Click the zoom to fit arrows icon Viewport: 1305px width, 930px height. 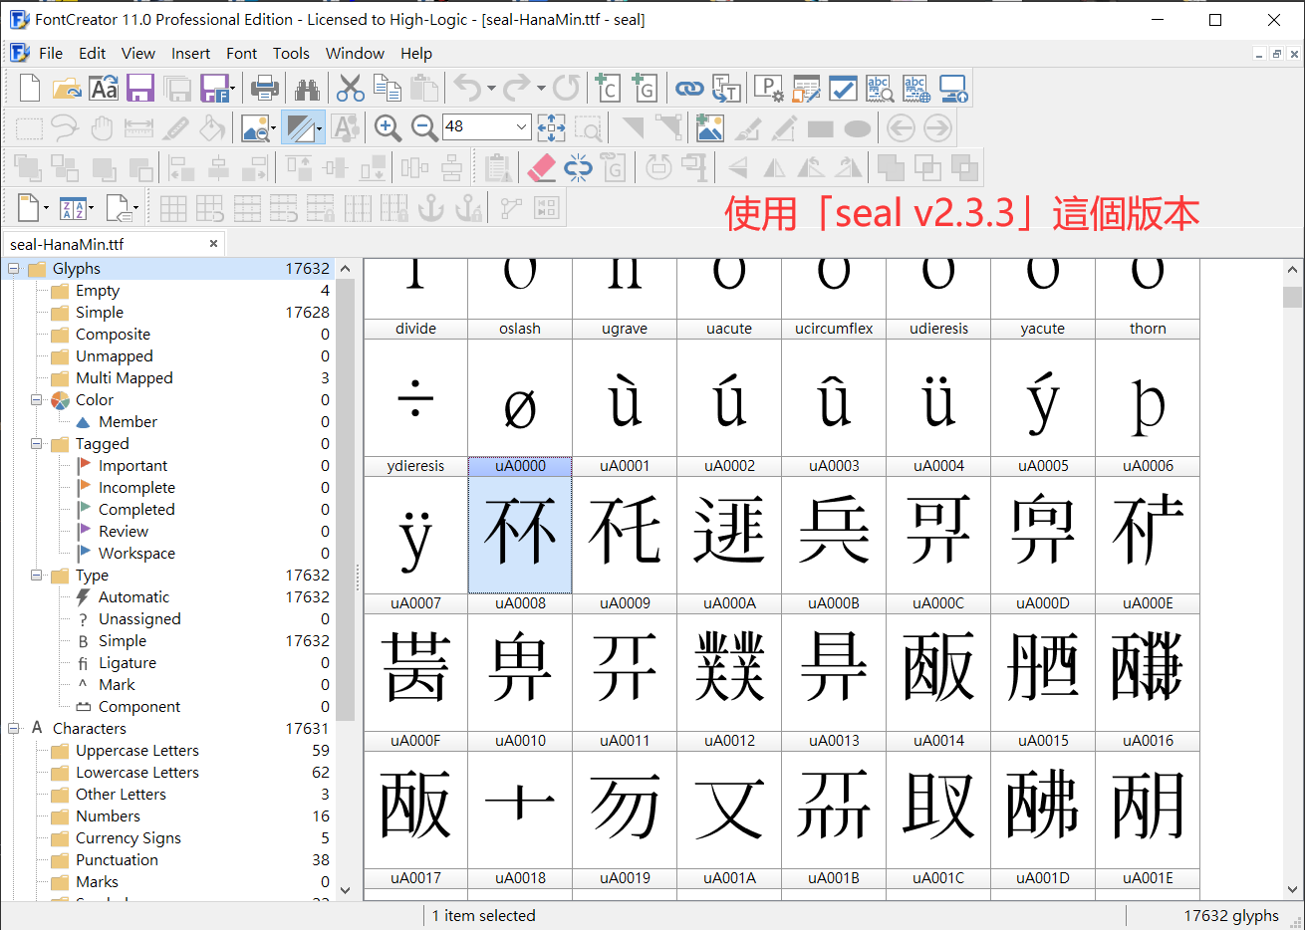[x=551, y=127]
